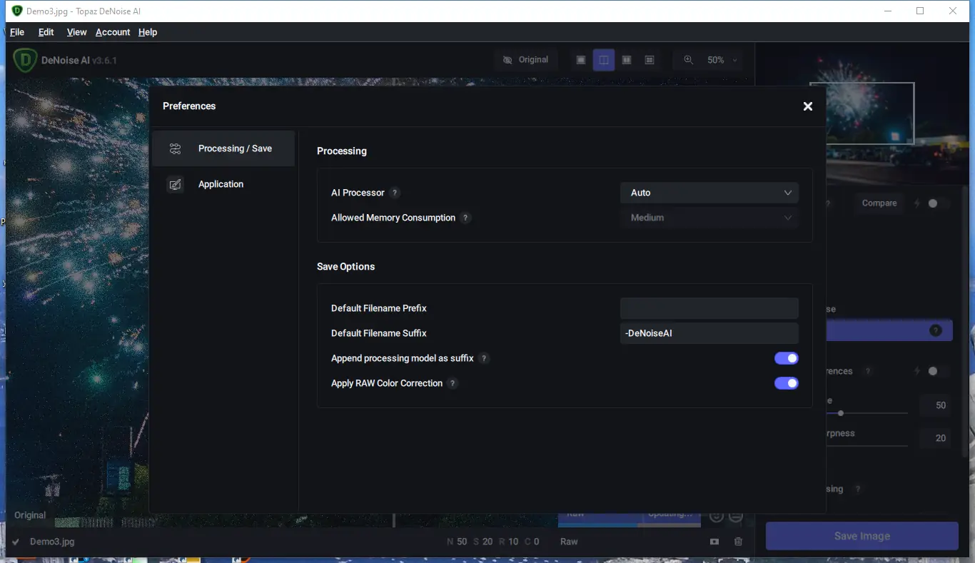Viewport: 975px width, 563px height.
Task: Click the lightning icon in the settings row
Action: click(x=917, y=371)
